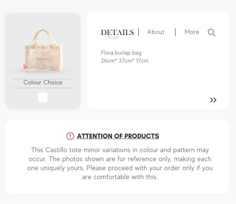
Task: Click the 26cm* 37cm* 17cm dimensions text
Action: tap(125, 61)
